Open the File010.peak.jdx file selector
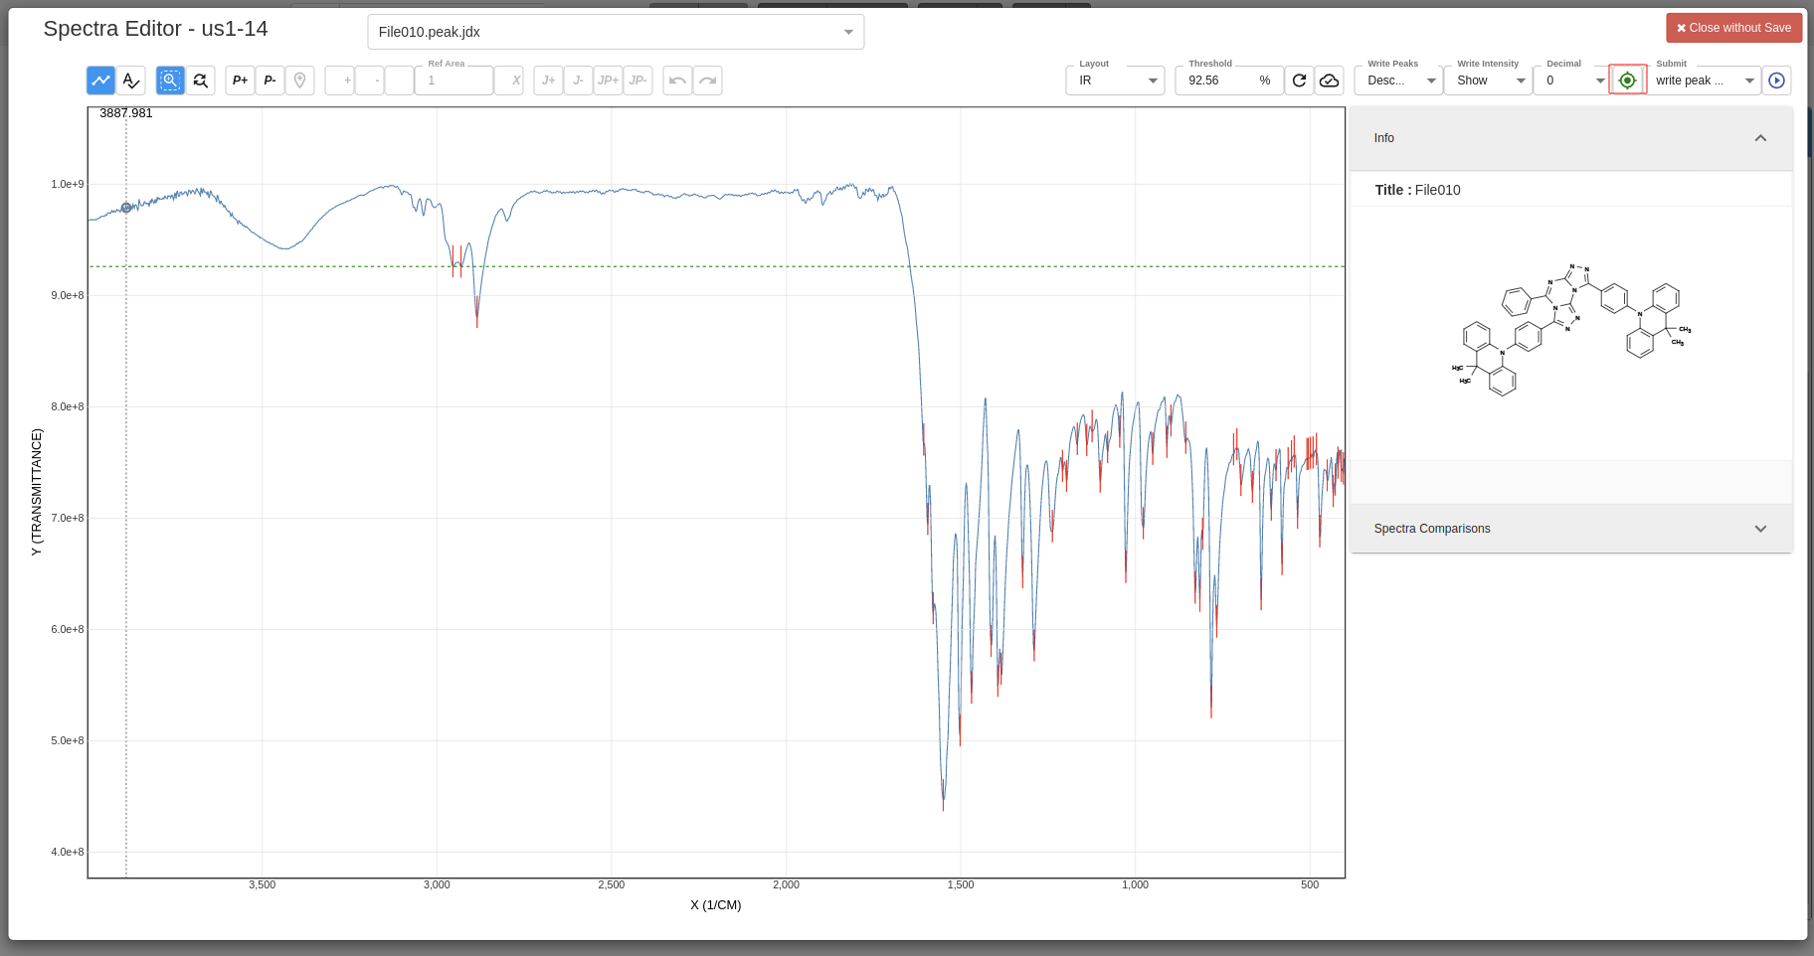 coord(615,32)
